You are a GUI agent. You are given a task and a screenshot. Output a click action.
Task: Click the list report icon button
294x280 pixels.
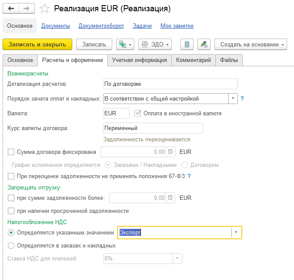pyautogui.click(x=187, y=45)
